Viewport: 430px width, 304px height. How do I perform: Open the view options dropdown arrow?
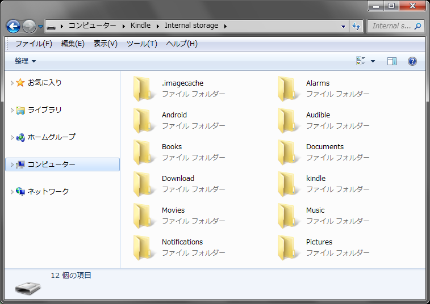point(373,61)
